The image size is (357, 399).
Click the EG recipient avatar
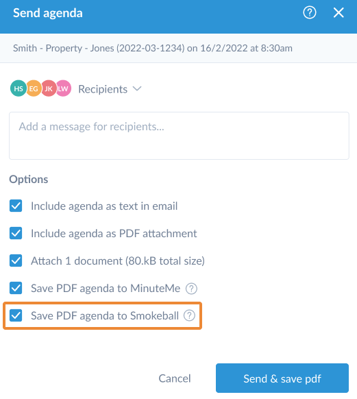pyautogui.click(x=34, y=88)
